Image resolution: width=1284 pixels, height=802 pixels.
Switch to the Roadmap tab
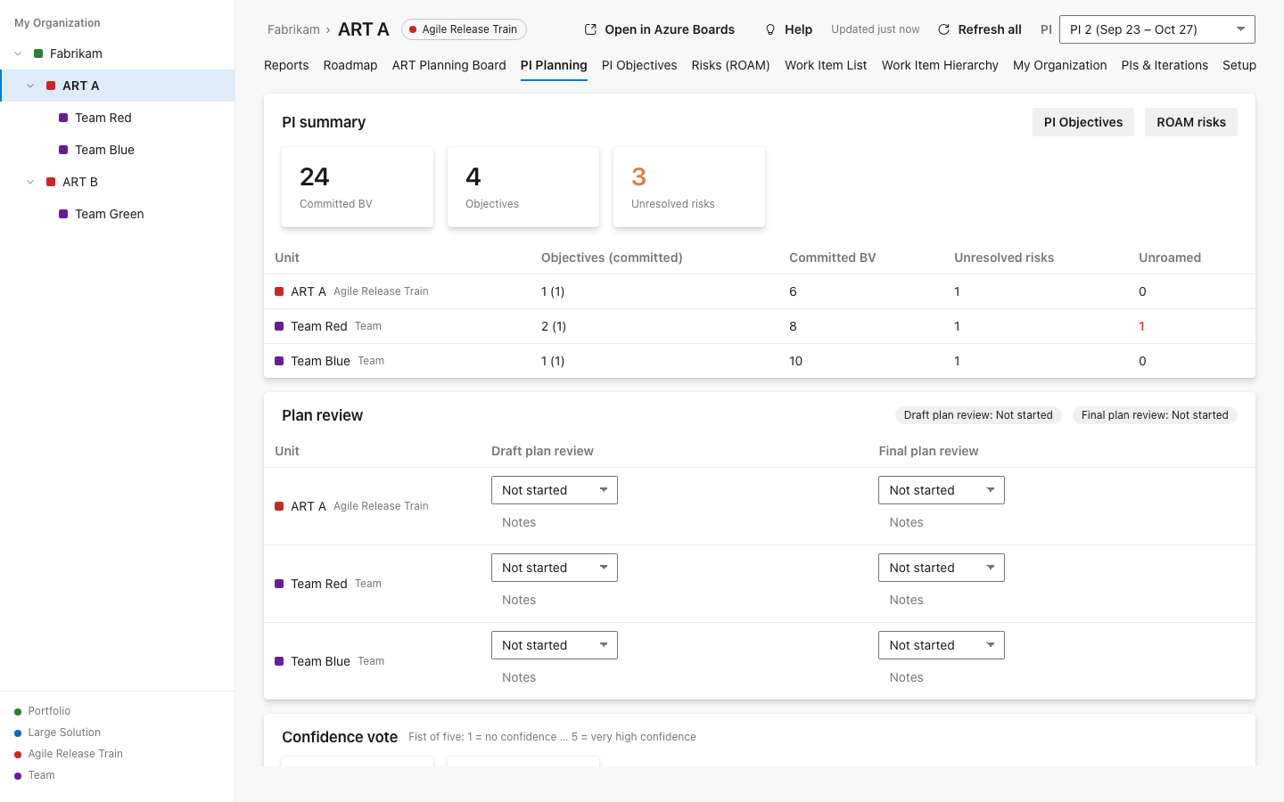[x=350, y=65]
